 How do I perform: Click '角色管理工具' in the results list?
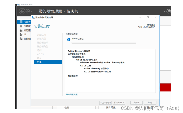coord(78,57)
